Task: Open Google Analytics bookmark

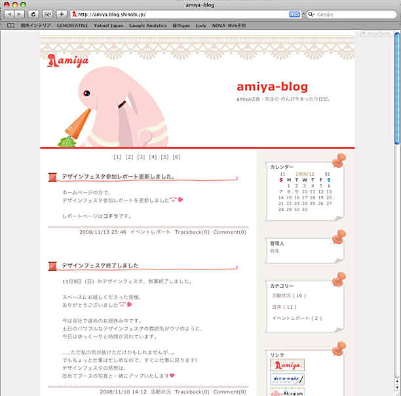Action: [x=148, y=26]
